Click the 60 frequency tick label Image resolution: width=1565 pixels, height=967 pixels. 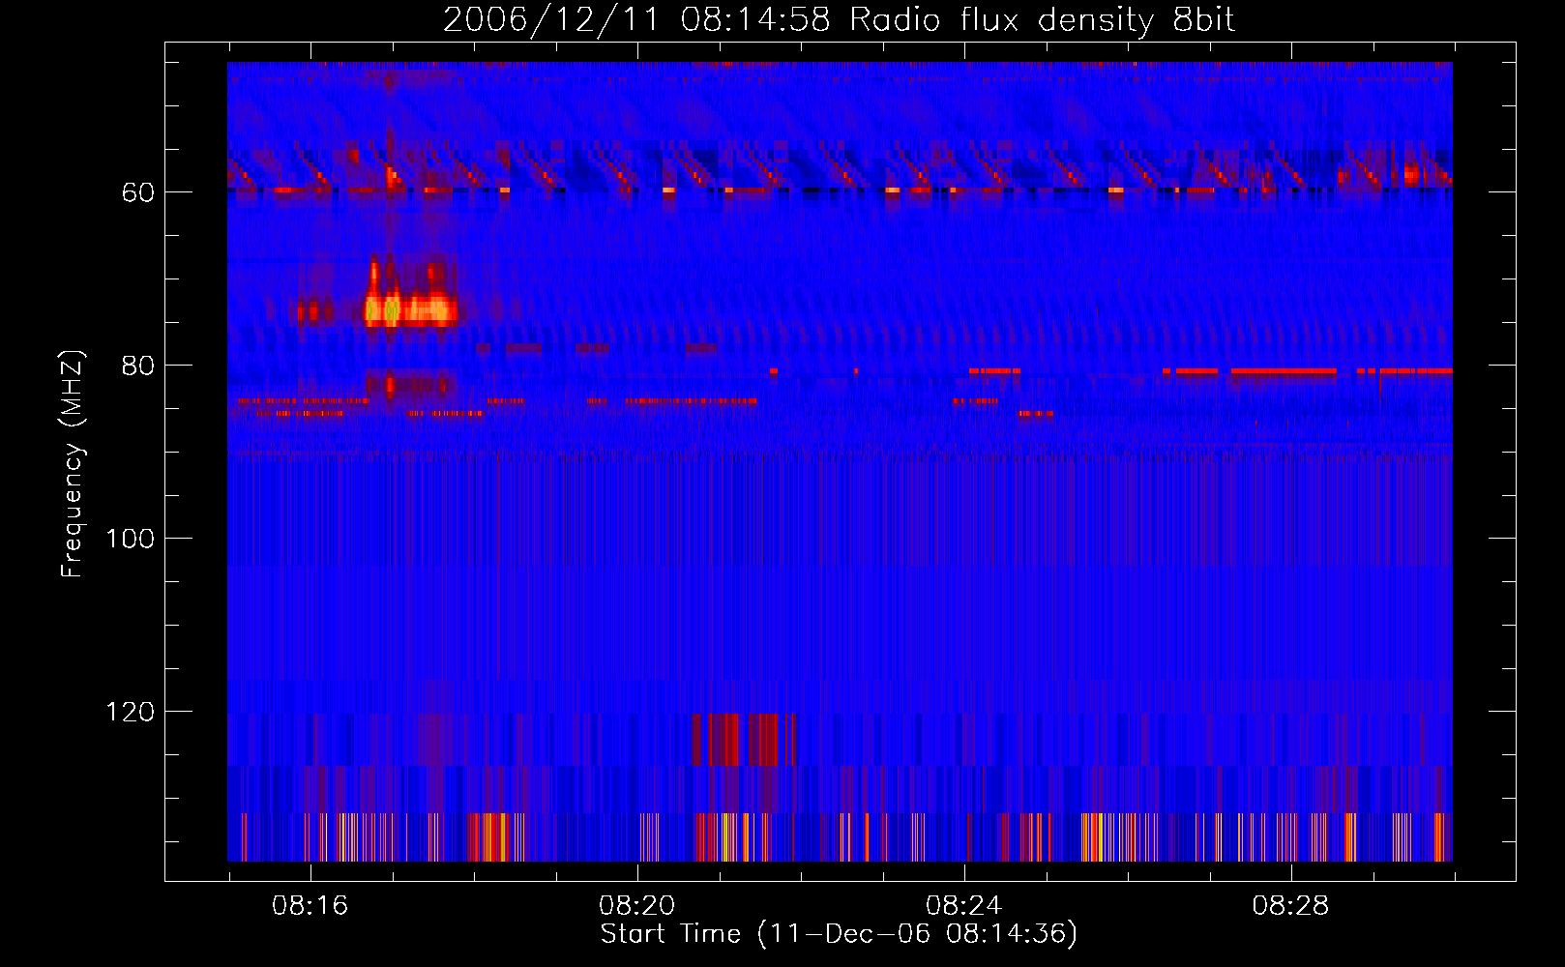coord(137,192)
